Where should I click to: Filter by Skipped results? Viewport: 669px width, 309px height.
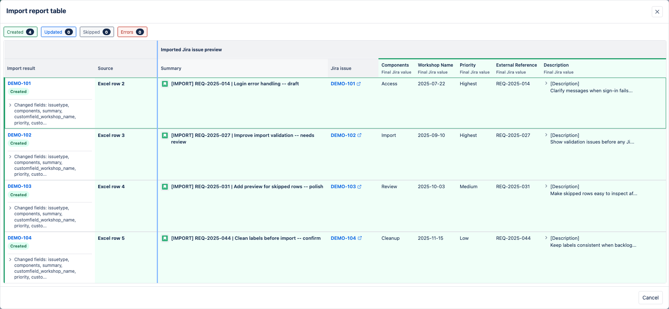coord(97,32)
